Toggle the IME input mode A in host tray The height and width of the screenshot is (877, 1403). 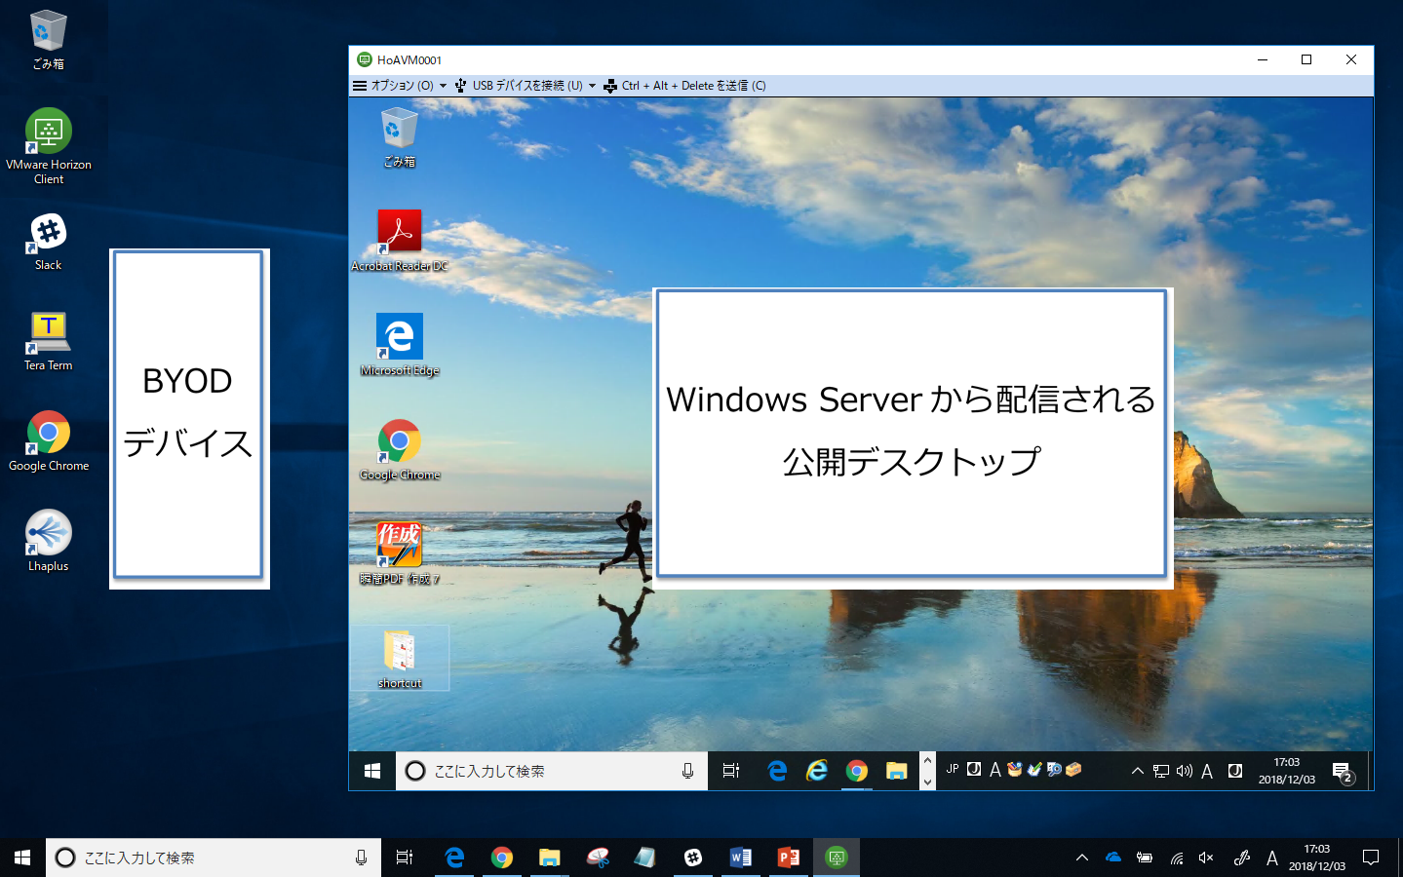click(x=1271, y=858)
